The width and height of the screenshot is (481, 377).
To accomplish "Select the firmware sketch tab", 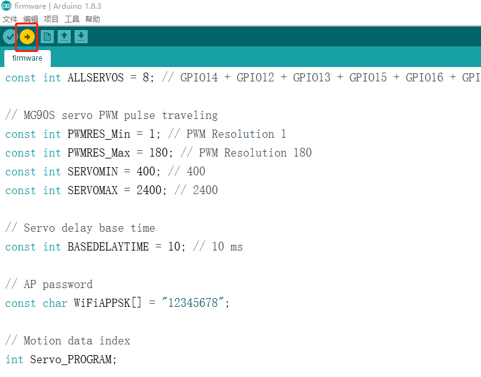I will [x=28, y=58].
